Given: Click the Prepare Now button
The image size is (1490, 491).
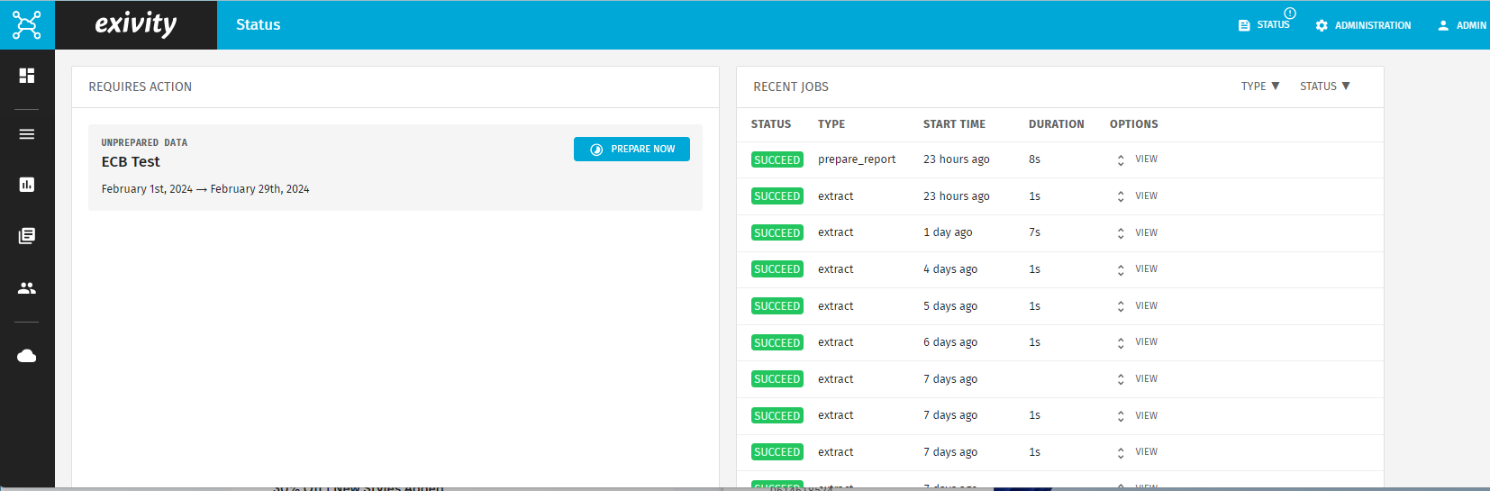Looking at the screenshot, I should click(631, 150).
